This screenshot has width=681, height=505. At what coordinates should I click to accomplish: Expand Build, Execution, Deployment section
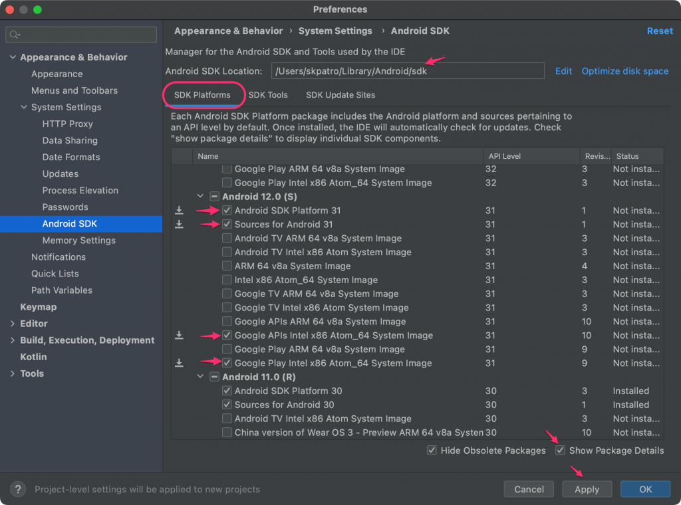[x=13, y=340]
